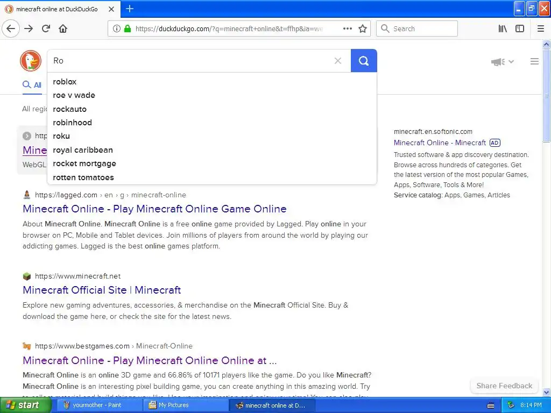Click the https://lagged.com result URL
This screenshot has height=413, width=551.
pos(66,195)
